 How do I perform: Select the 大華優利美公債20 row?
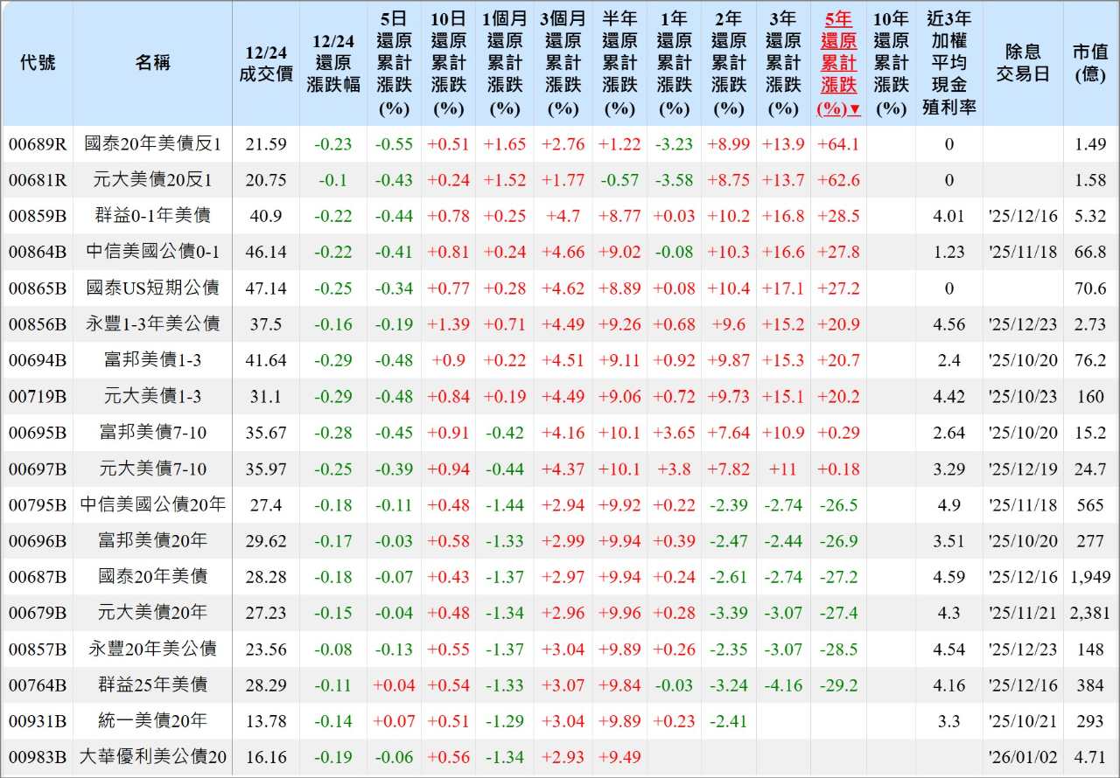tap(152, 757)
